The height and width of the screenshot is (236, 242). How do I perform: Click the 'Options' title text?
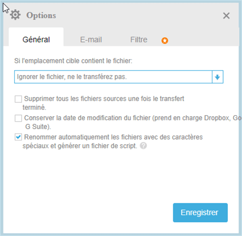point(41,15)
